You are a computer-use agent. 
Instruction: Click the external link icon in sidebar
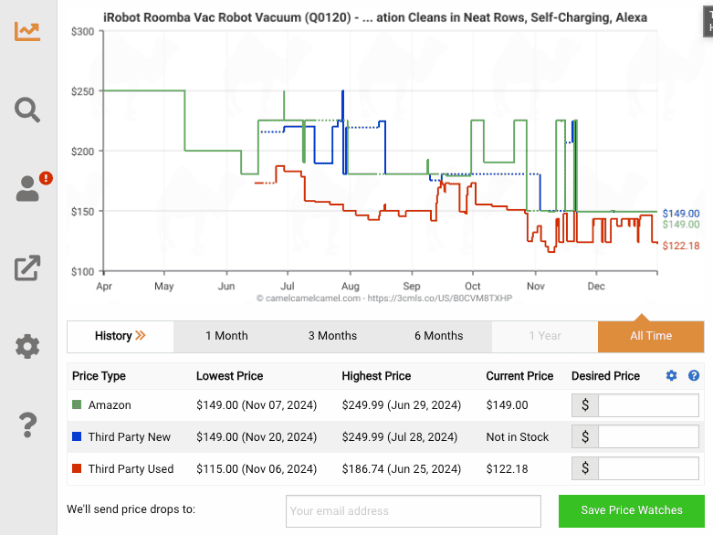(x=27, y=267)
